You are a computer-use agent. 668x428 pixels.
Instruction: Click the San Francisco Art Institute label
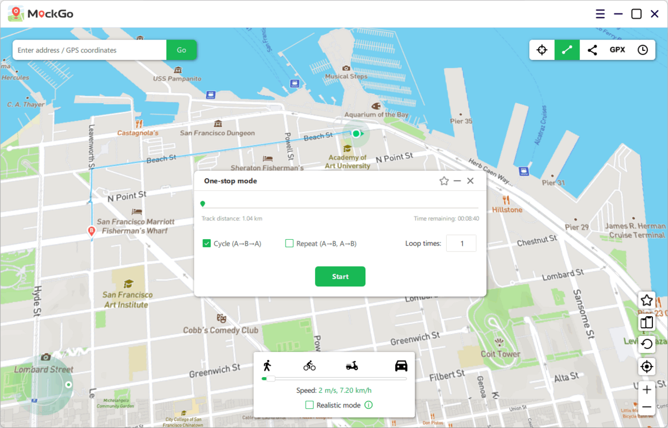click(x=127, y=300)
